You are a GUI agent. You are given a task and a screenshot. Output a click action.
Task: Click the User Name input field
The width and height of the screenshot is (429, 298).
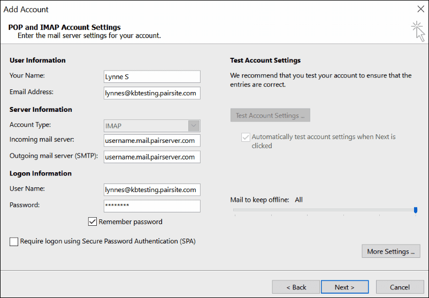pos(152,189)
